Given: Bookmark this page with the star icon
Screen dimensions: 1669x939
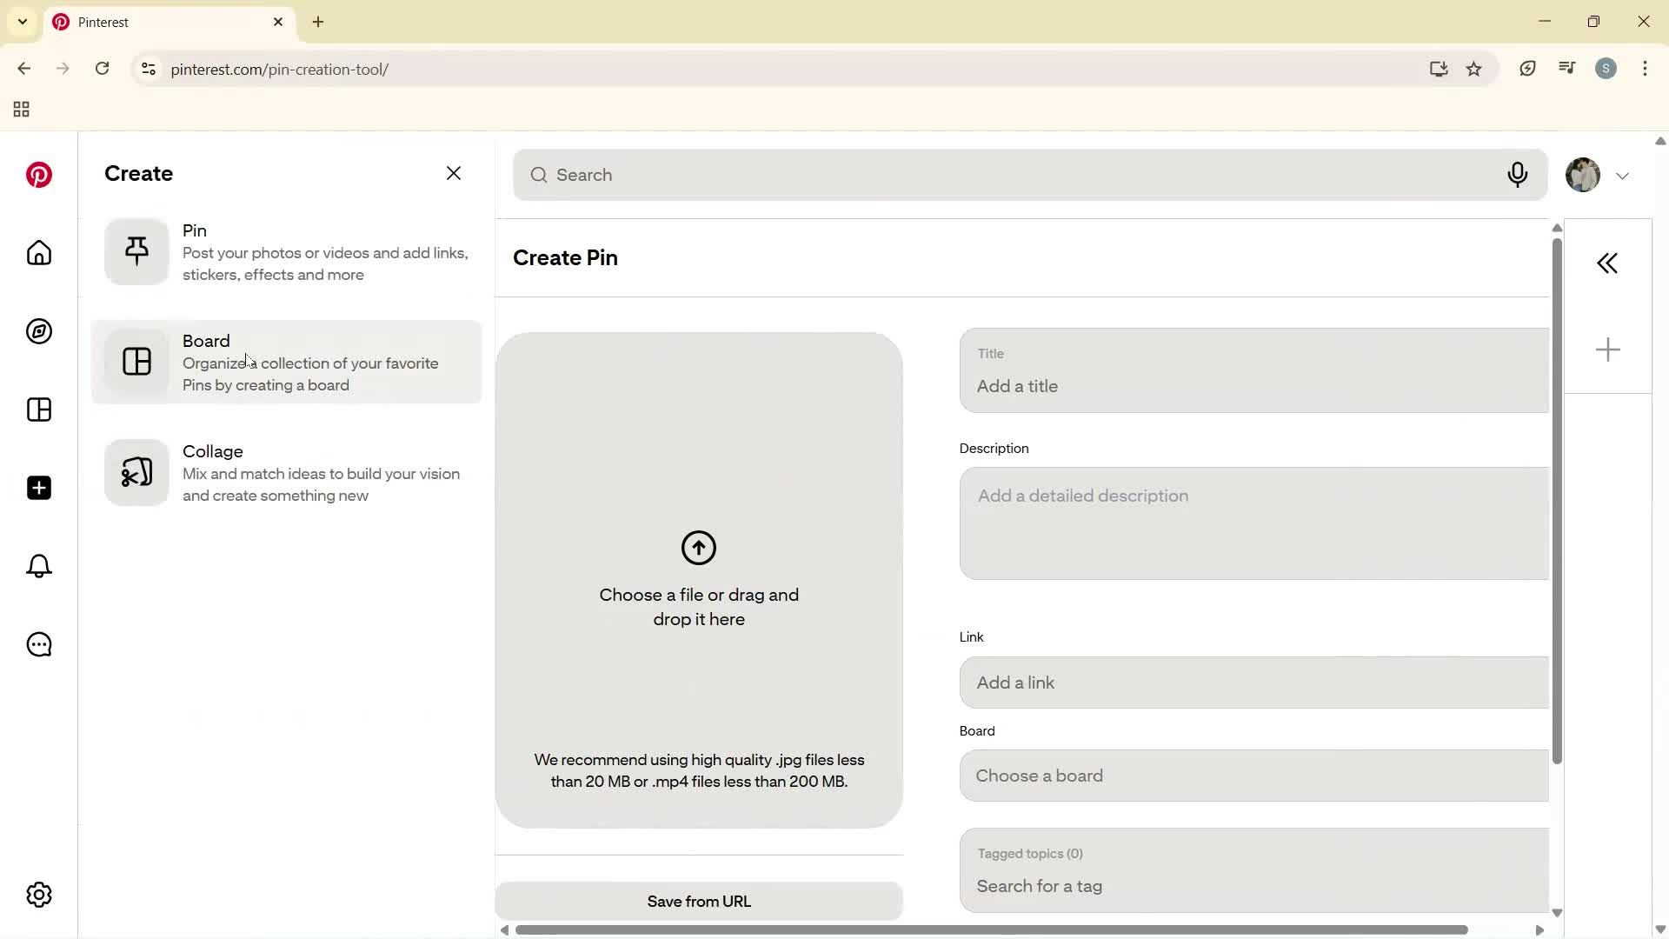Looking at the screenshot, I should 1474,69.
